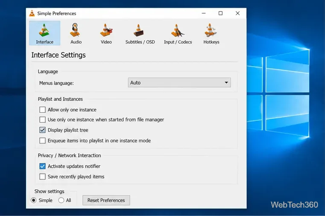
Task: Open the Input / Codecs preferences category
Action: click(x=178, y=33)
